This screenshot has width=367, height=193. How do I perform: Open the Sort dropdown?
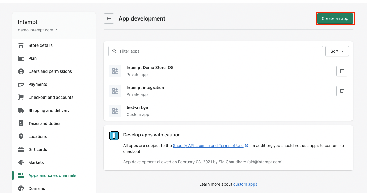(x=337, y=51)
